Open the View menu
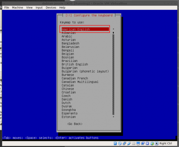179x147 pixels. click(x=29, y=8)
